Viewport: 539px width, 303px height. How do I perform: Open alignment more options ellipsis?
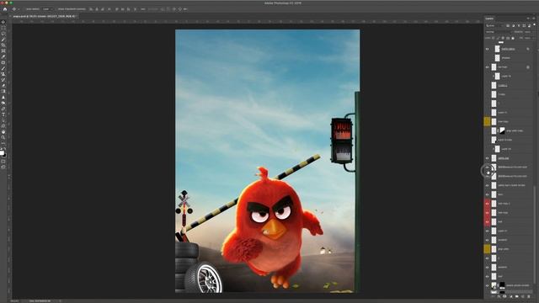coord(143,9)
